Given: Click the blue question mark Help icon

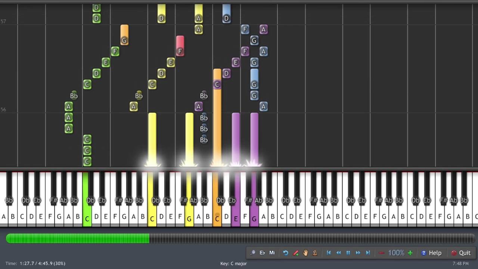Looking at the screenshot, I should (423, 253).
